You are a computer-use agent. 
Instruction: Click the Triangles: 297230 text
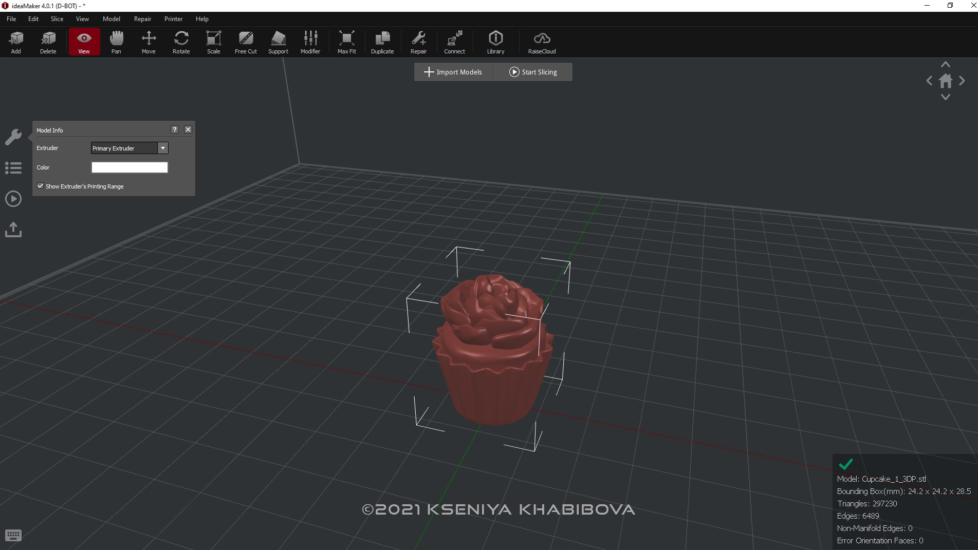867,503
